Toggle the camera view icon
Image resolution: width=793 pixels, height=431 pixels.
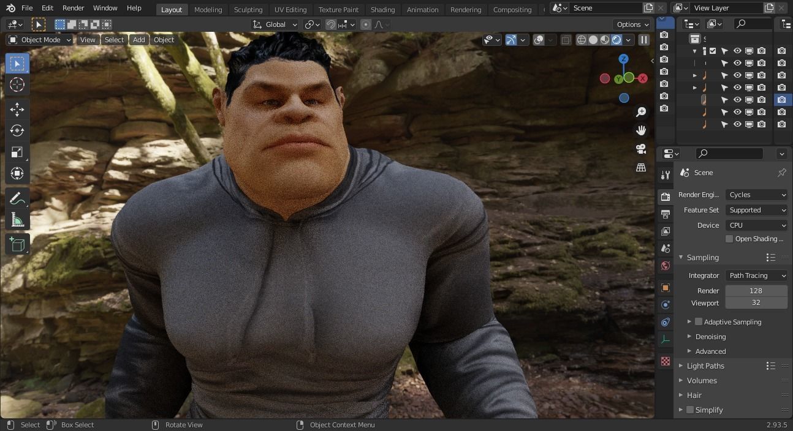641,149
